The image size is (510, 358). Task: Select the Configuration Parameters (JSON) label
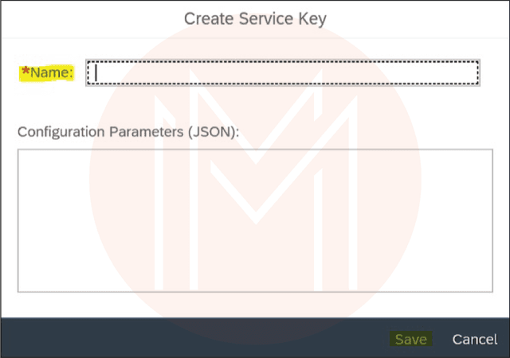(128, 132)
